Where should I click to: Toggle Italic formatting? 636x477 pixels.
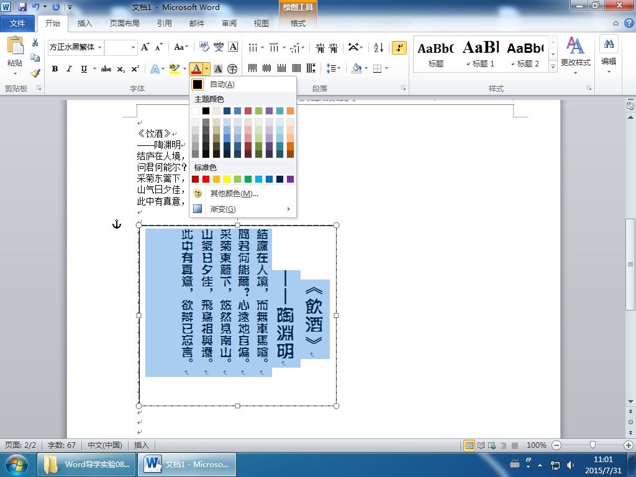69,69
